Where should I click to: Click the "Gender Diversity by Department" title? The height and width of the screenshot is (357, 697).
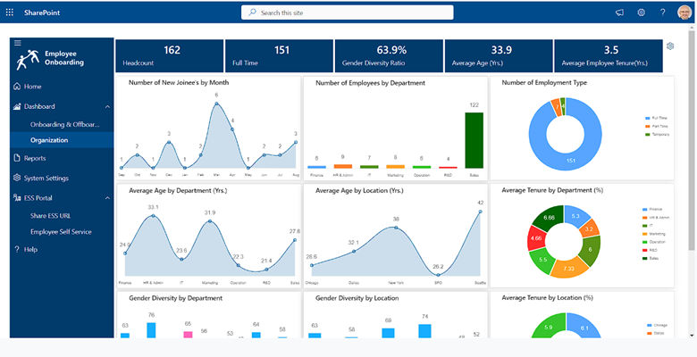coord(175,298)
